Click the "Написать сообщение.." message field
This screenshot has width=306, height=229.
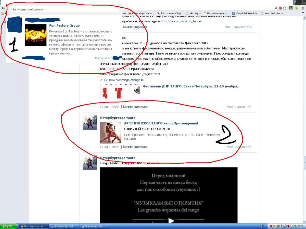pyautogui.click(x=65, y=9)
